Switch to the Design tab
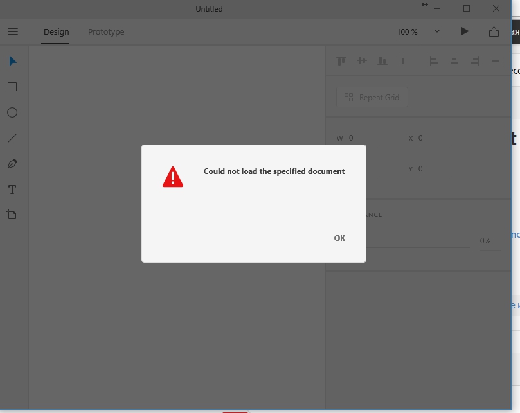 coord(56,32)
